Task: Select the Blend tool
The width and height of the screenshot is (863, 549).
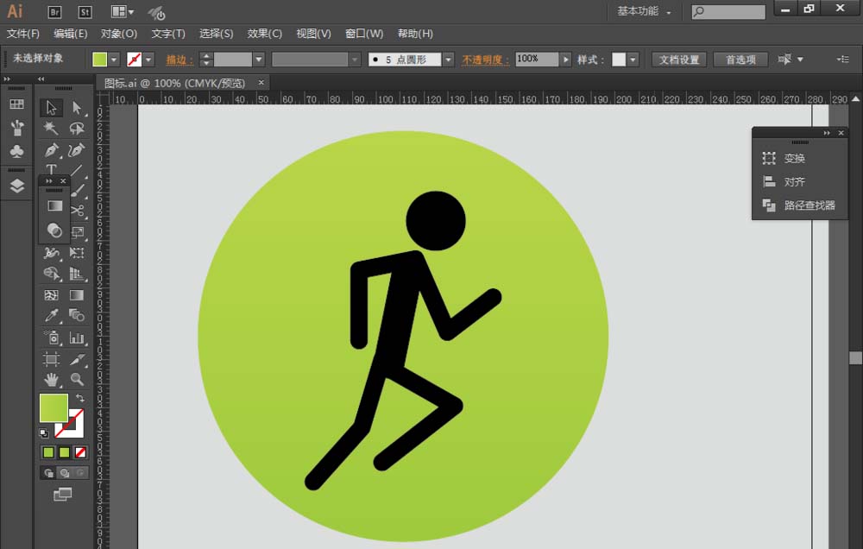Action: point(77,316)
